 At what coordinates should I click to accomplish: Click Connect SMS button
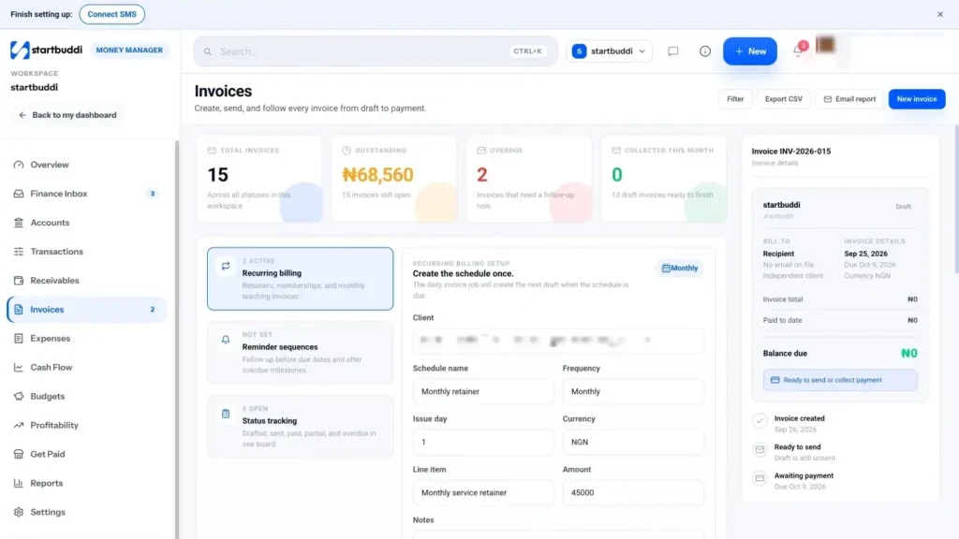click(112, 14)
